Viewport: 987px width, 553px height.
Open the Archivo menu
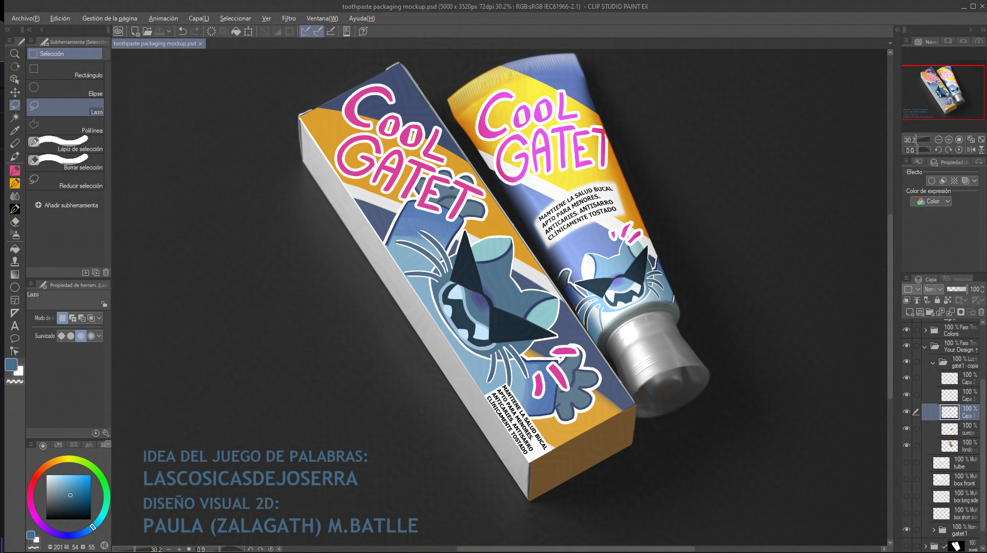tap(26, 18)
